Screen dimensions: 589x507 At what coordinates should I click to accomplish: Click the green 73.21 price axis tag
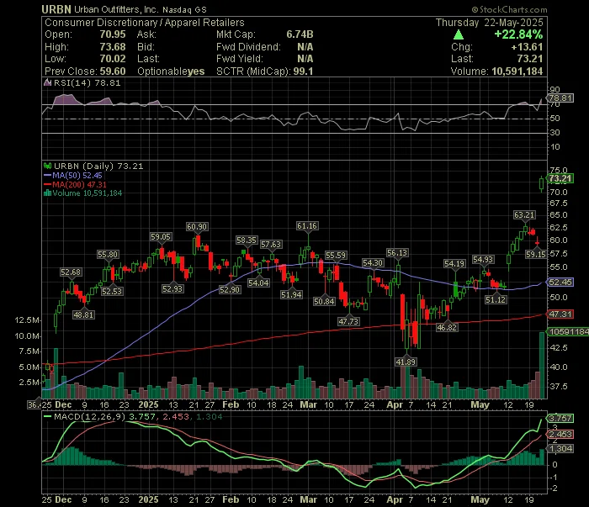(560, 178)
